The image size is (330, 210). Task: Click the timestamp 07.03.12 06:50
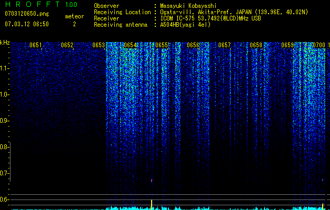[27, 24]
